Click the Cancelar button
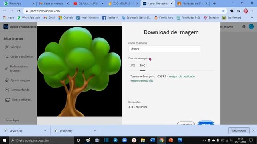This screenshot has height=144, width=257. (x=186, y=123)
